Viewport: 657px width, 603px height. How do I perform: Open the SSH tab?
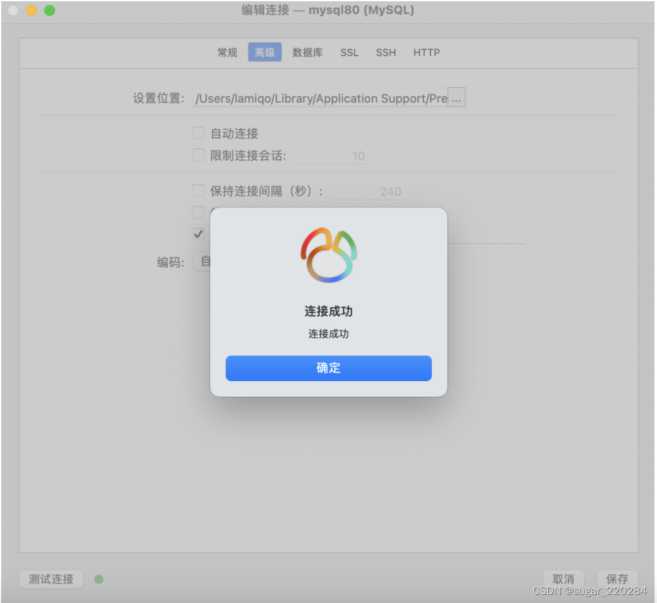coord(386,52)
